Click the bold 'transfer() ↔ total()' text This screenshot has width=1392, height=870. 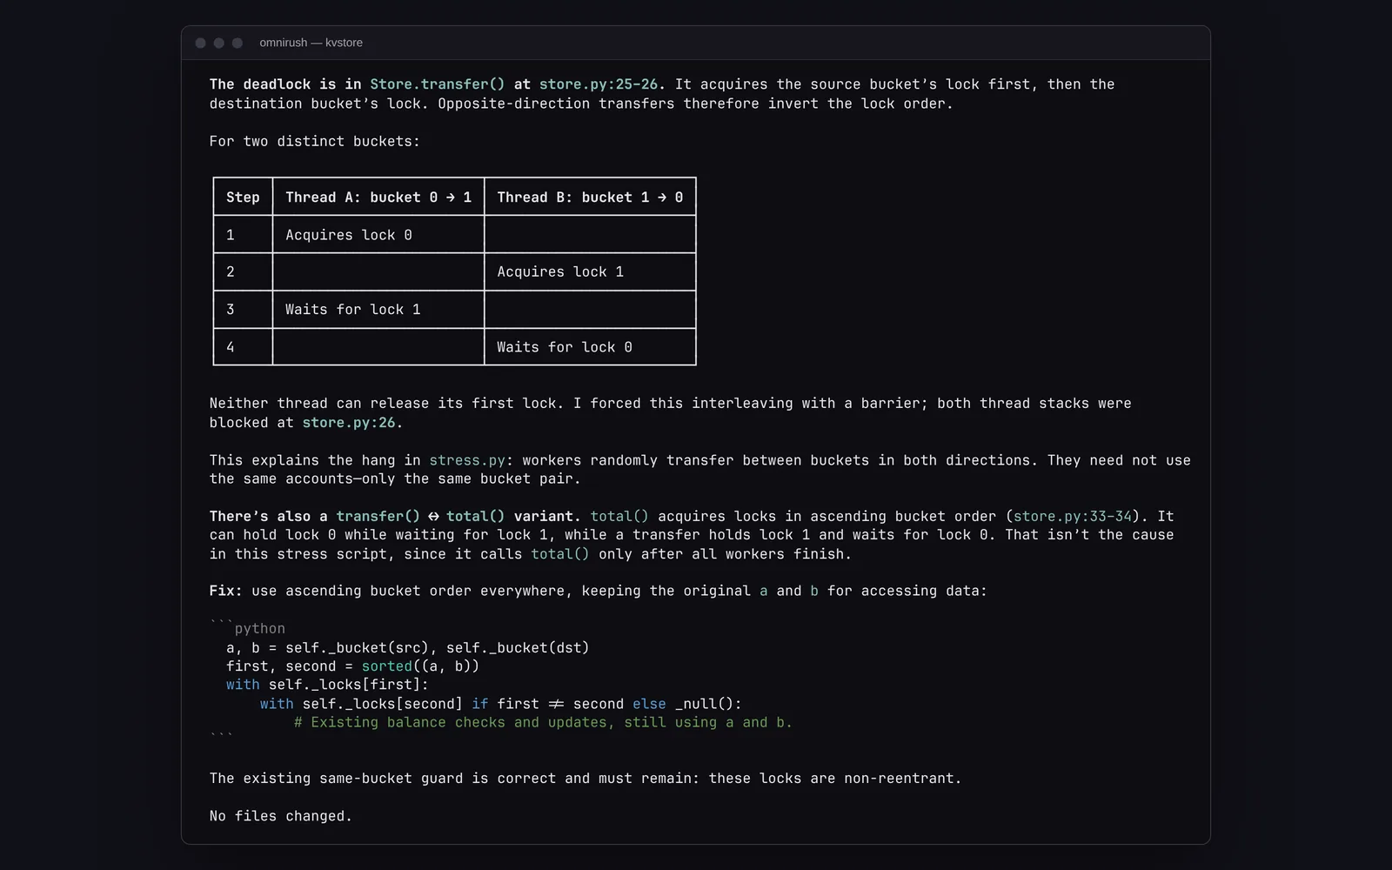coord(420,516)
